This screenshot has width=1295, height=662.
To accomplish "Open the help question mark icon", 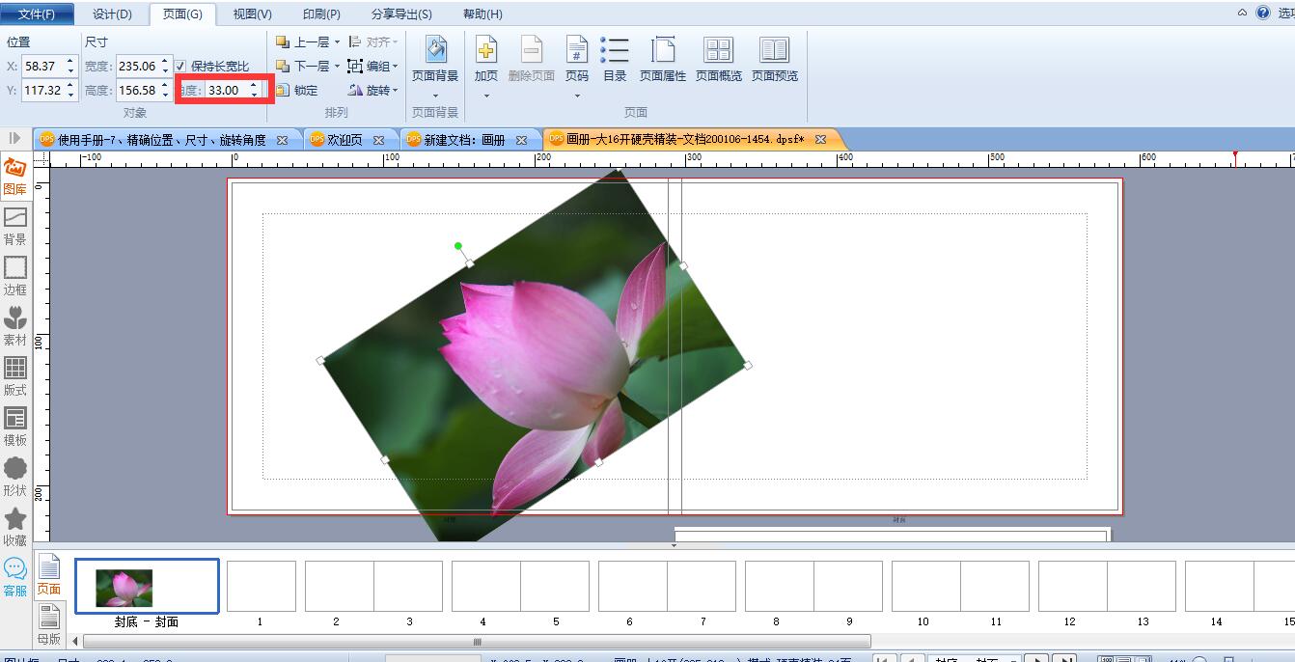I will tap(1263, 13).
